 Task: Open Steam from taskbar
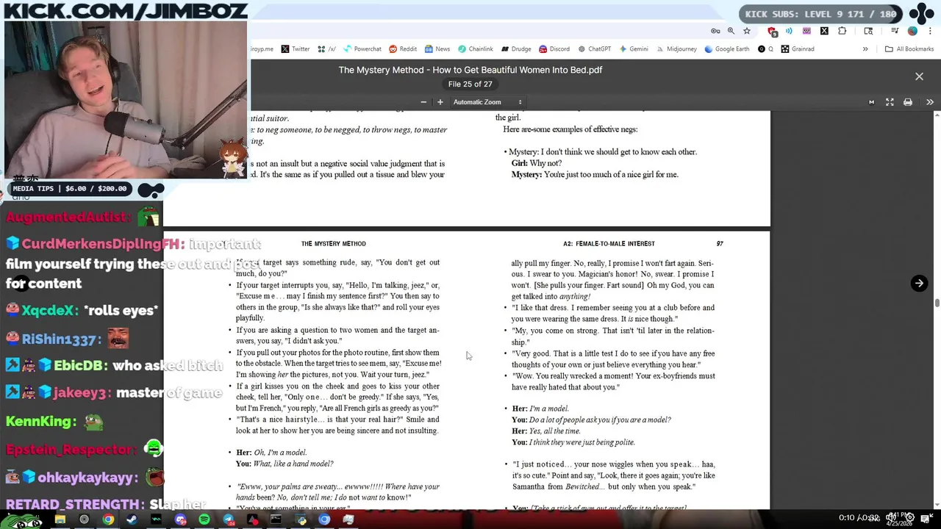132,519
